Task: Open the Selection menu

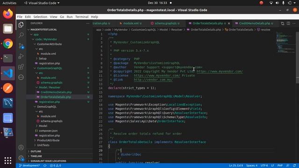Action: coord(40,17)
